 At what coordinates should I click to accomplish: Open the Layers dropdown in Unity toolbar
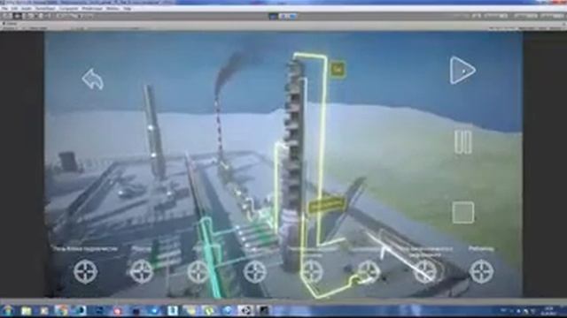click(x=525, y=16)
